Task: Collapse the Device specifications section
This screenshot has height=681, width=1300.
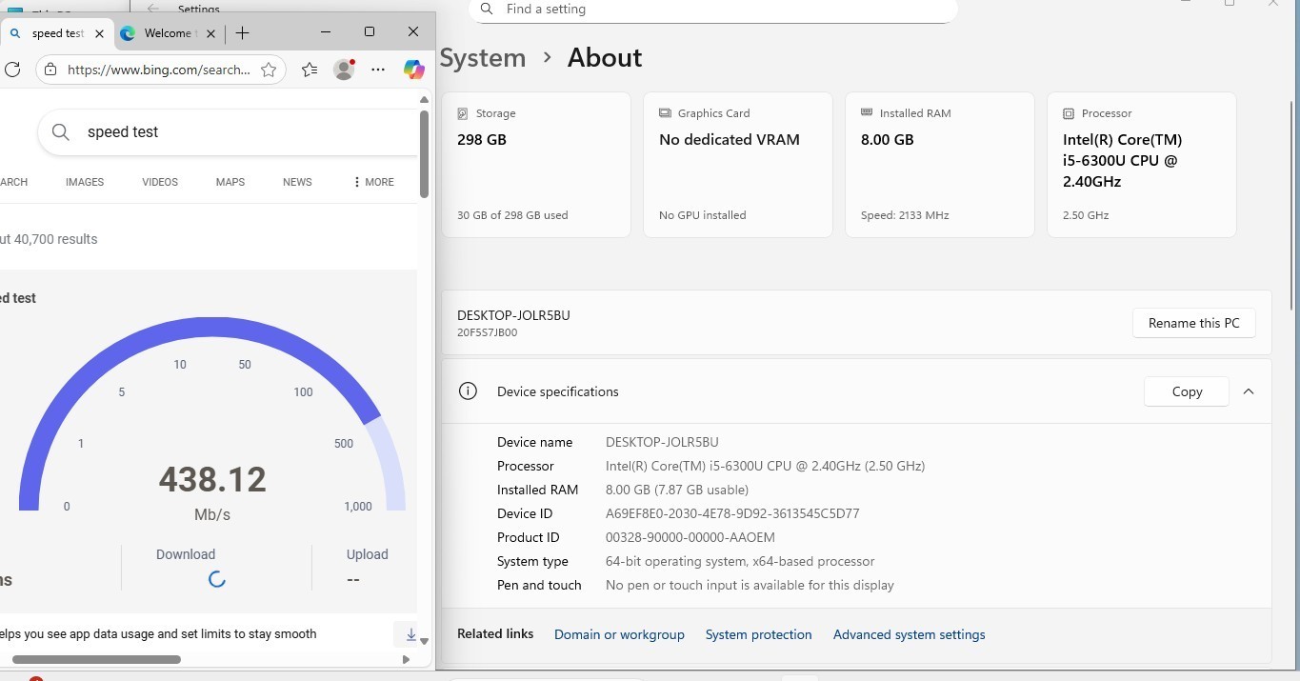Action: tap(1249, 391)
